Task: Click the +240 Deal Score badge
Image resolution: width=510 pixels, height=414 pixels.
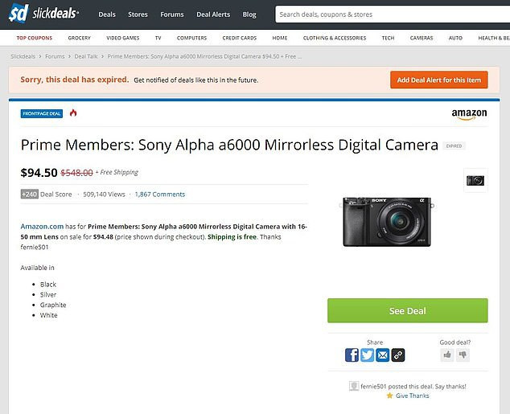Action: pos(29,194)
